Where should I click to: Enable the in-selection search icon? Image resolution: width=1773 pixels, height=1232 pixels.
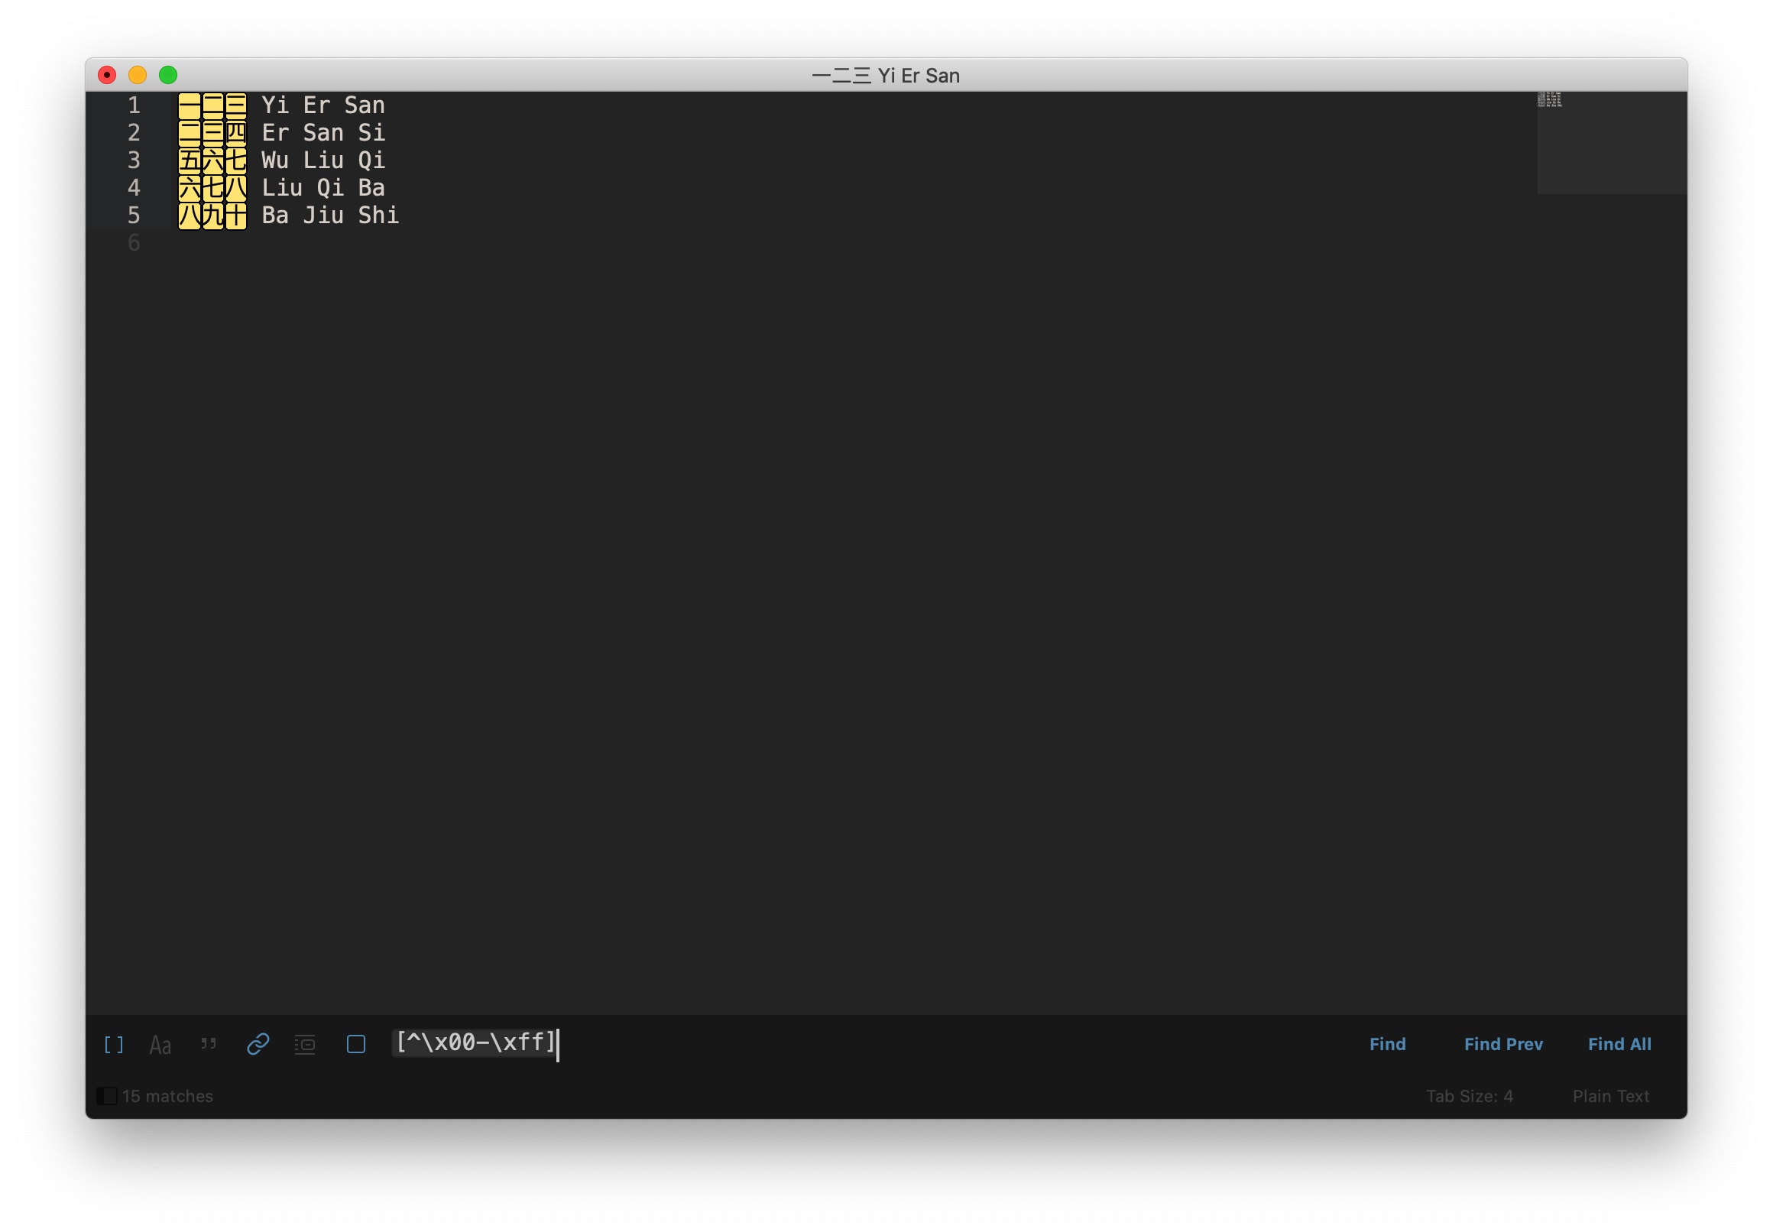[305, 1044]
